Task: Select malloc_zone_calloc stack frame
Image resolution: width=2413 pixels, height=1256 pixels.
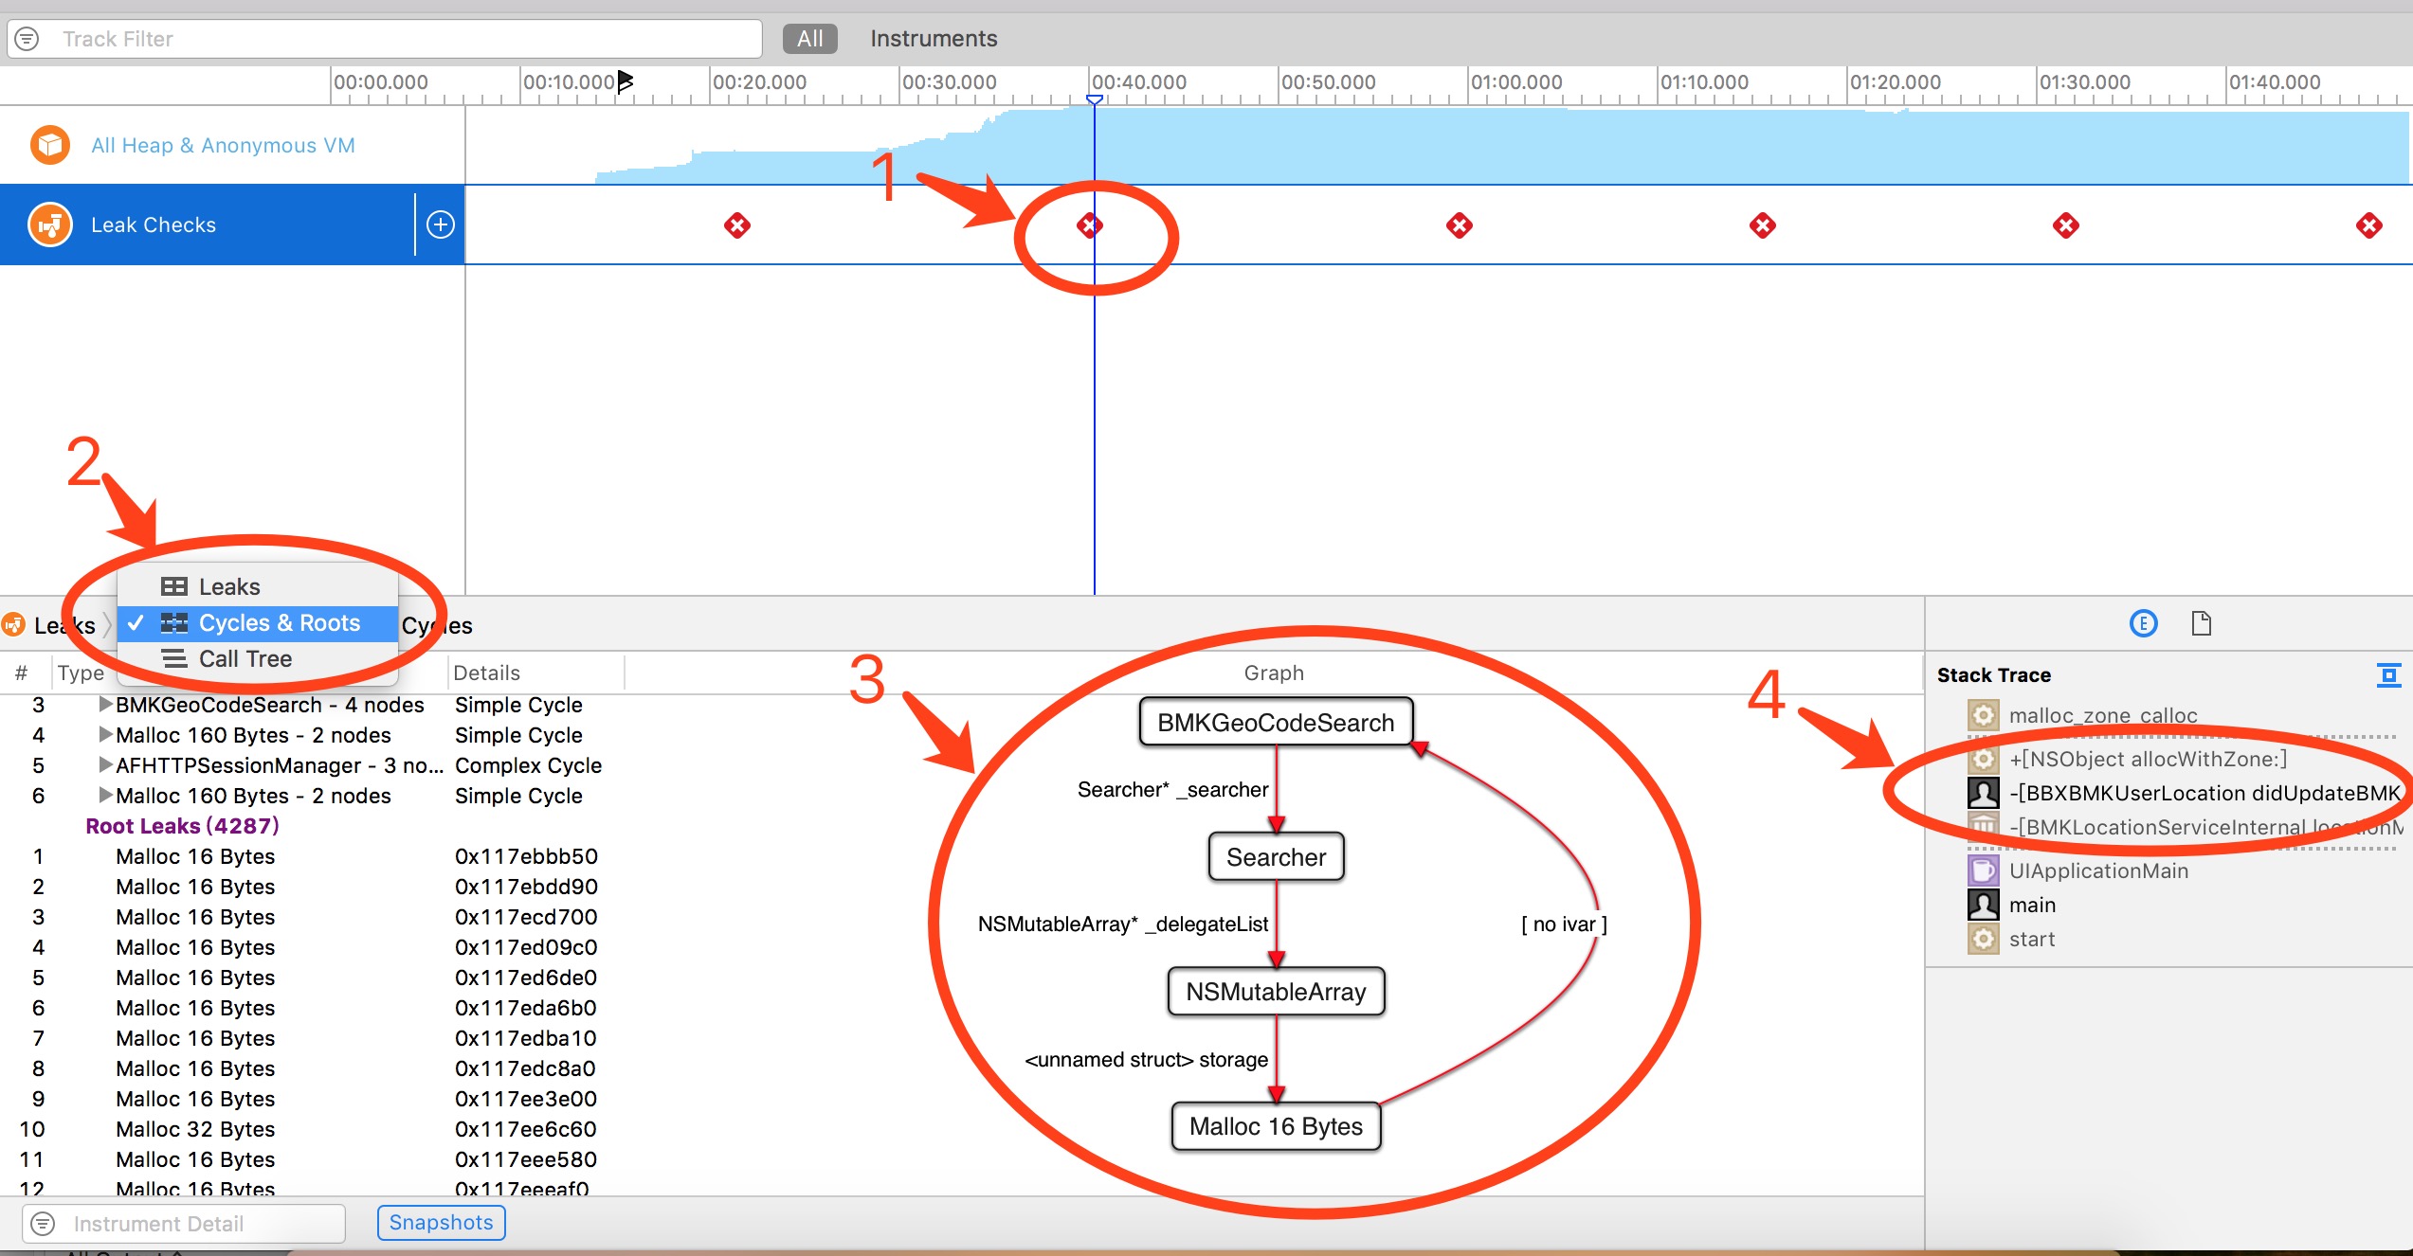Action: (x=2102, y=716)
